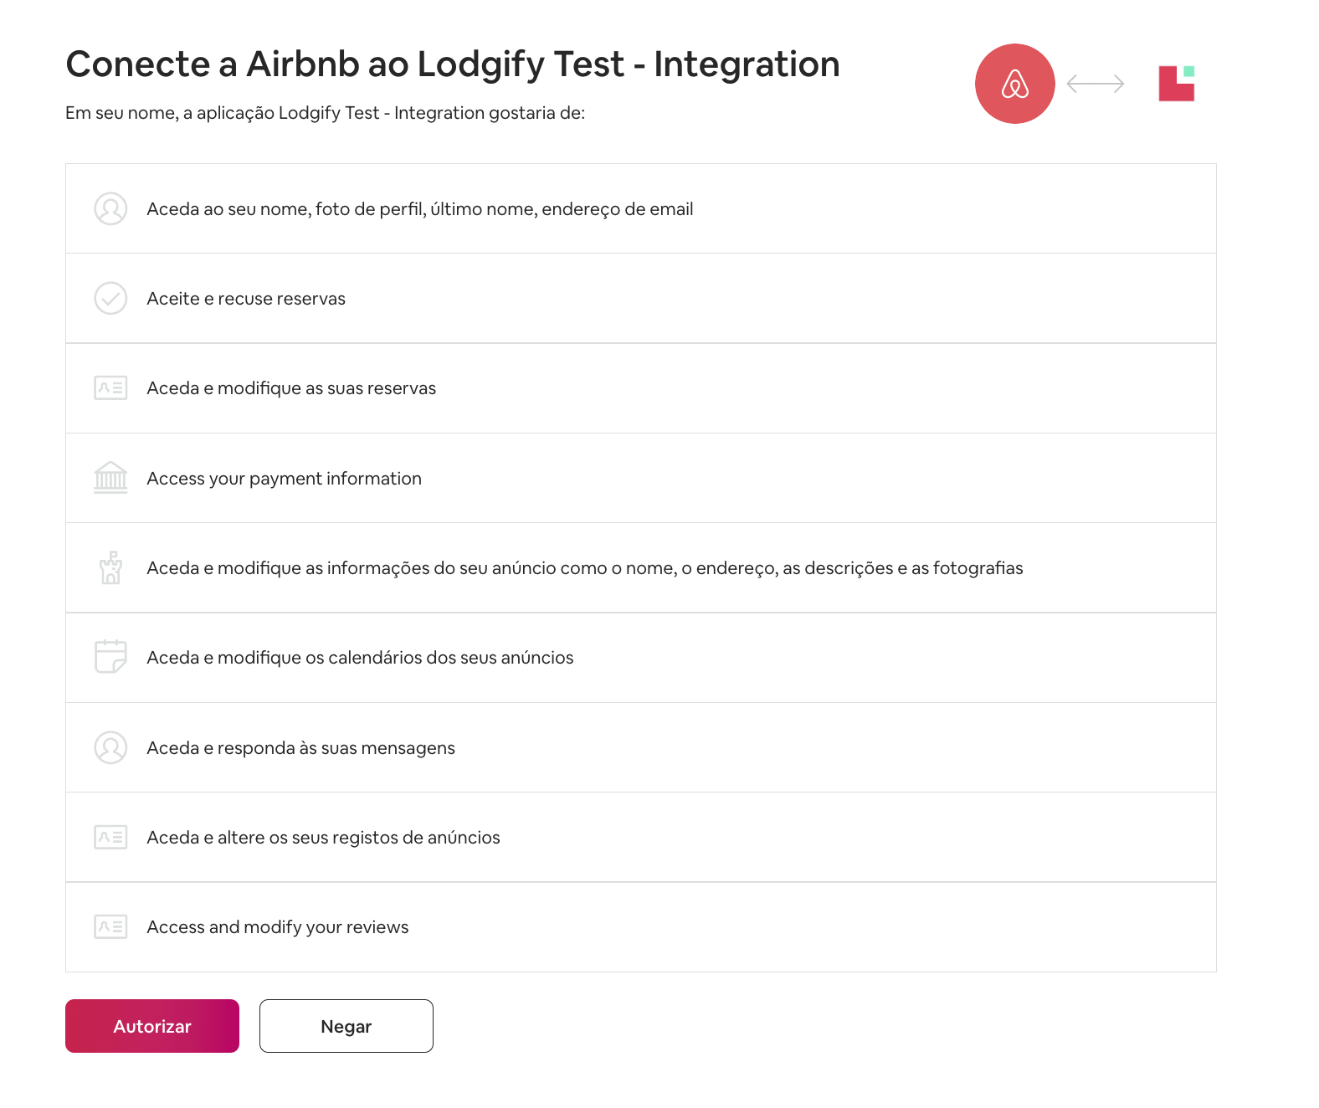Click the card icon beside registos de anúncios
The width and height of the screenshot is (1319, 1108).
pyautogui.click(x=110, y=837)
